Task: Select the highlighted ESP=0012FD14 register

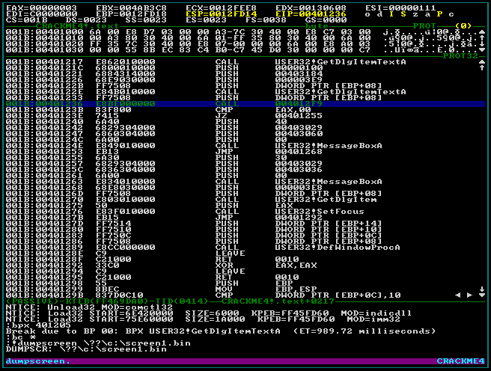Action: tap(221, 14)
